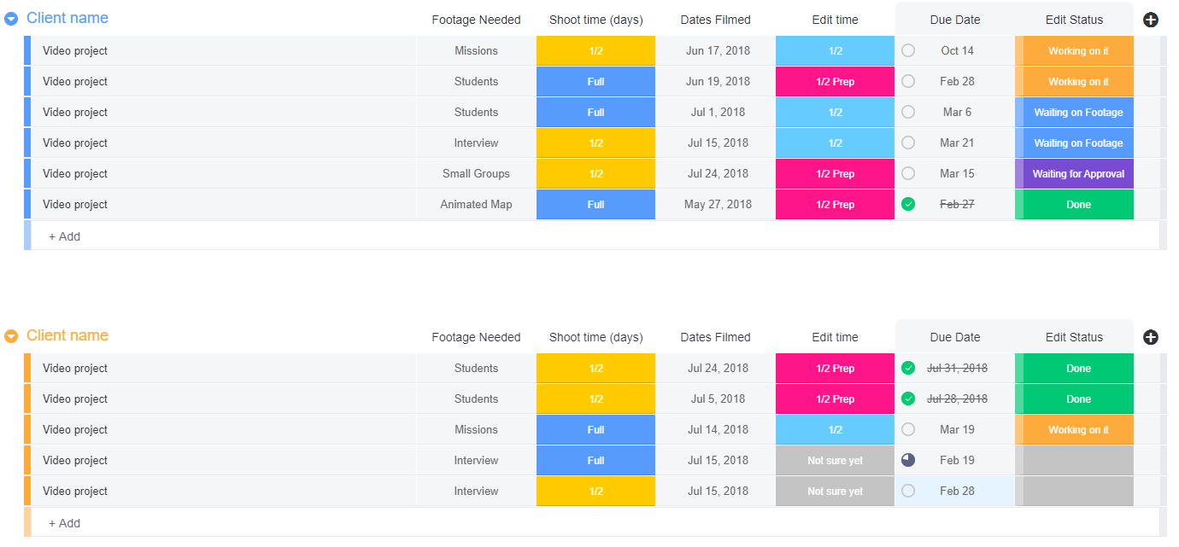Click green checkmark beside Jul 28, 2018

pyautogui.click(x=908, y=399)
